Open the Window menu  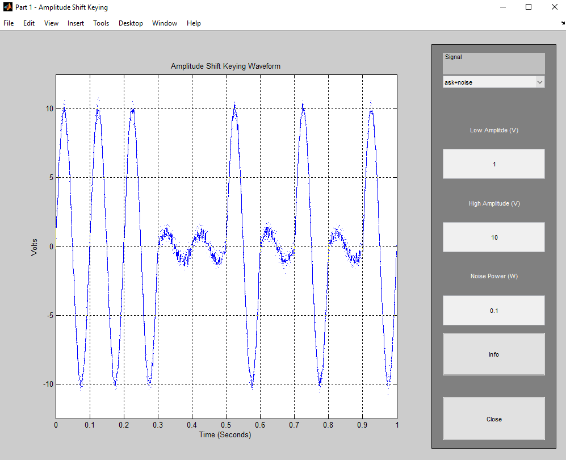165,23
